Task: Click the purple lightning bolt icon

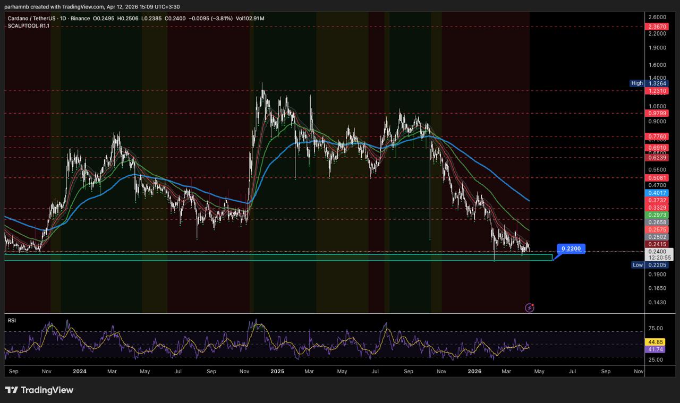Action: click(x=530, y=307)
